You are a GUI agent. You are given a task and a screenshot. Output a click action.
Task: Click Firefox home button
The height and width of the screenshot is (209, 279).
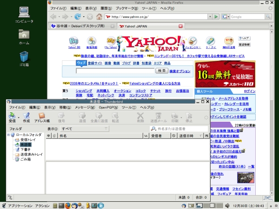[x=99, y=17]
